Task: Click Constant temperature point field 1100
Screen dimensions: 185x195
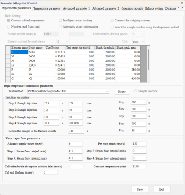Action: pyautogui.click(x=139, y=167)
